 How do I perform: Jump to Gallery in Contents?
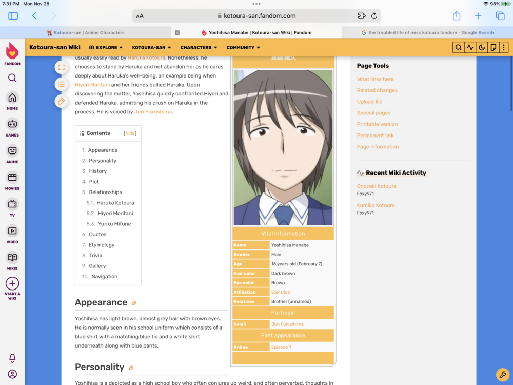click(97, 266)
